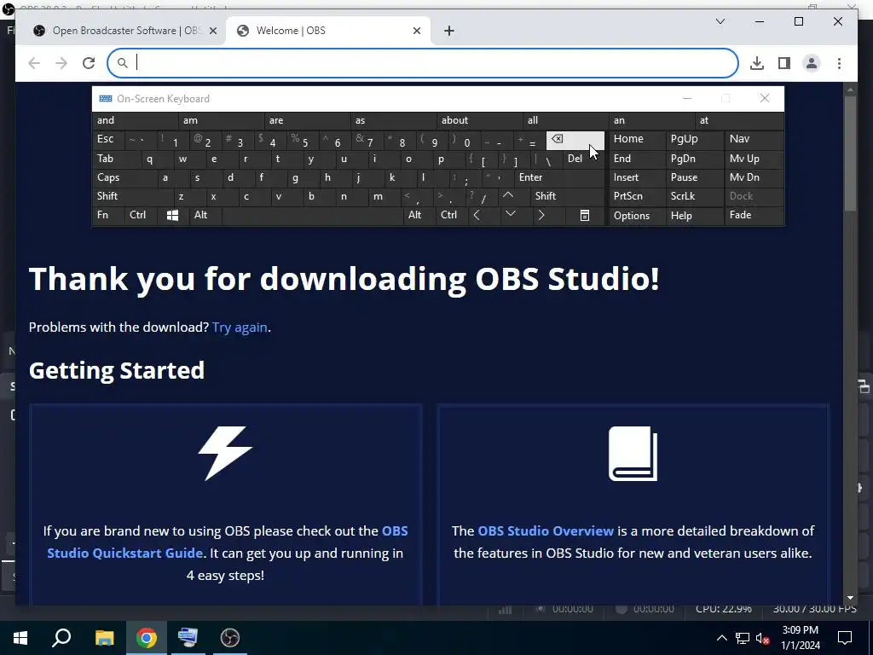Image resolution: width=873 pixels, height=655 pixels.
Task: Click the browser reload icon
Action: [x=89, y=63]
